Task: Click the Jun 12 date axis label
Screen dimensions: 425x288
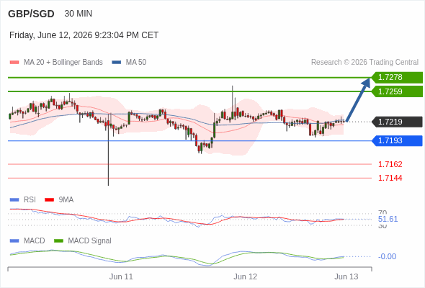Action: pyautogui.click(x=246, y=276)
